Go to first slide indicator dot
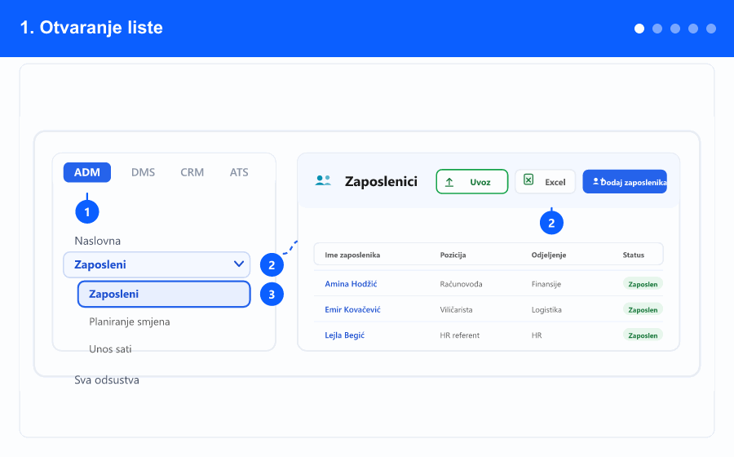This screenshot has width=734, height=457. [x=639, y=29]
